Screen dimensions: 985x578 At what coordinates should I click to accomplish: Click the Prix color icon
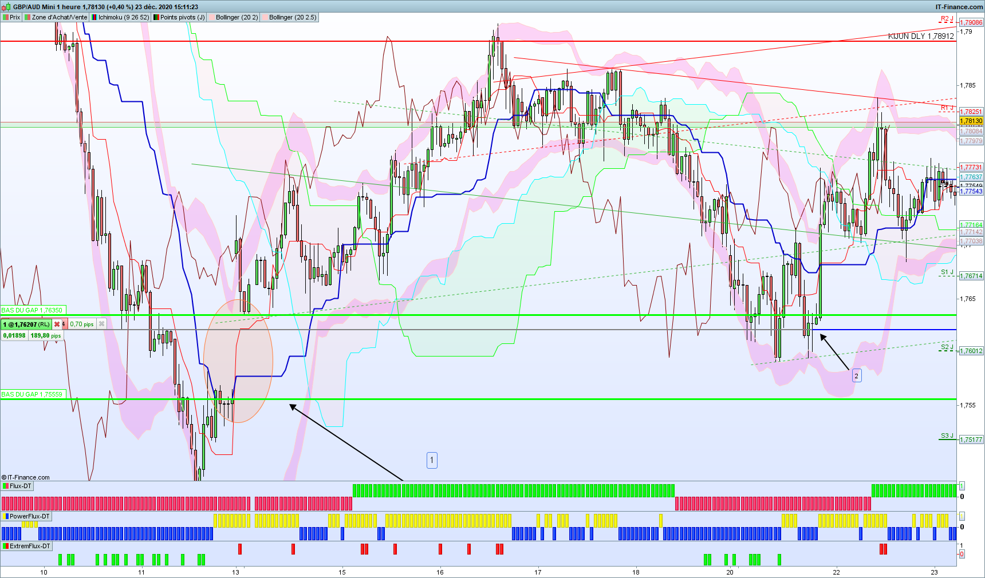(6, 17)
